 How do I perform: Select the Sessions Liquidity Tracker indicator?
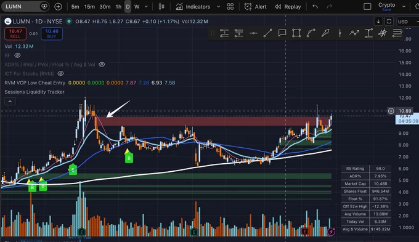point(35,92)
